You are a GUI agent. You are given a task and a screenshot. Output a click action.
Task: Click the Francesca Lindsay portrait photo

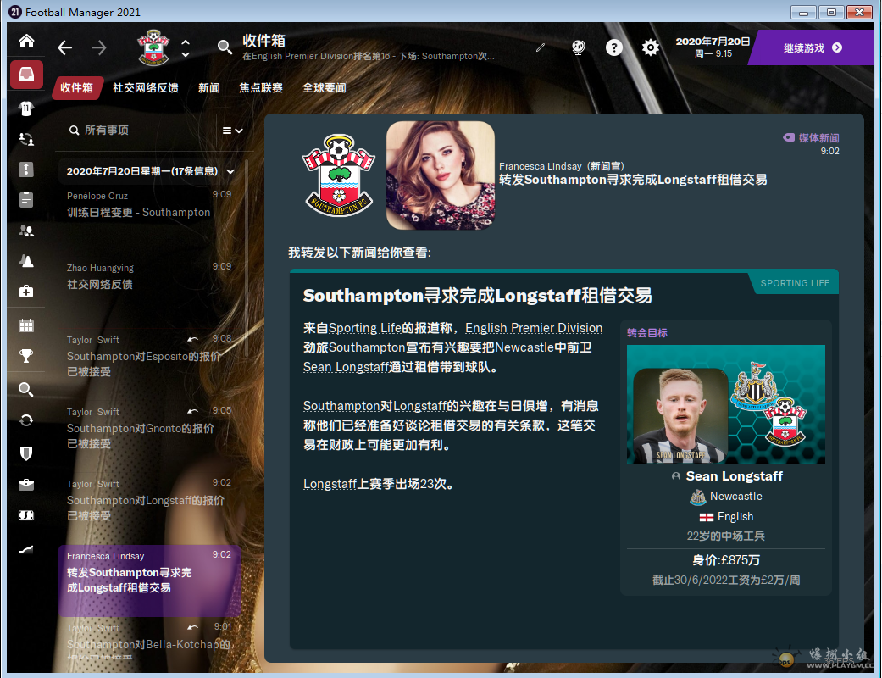click(440, 175)
